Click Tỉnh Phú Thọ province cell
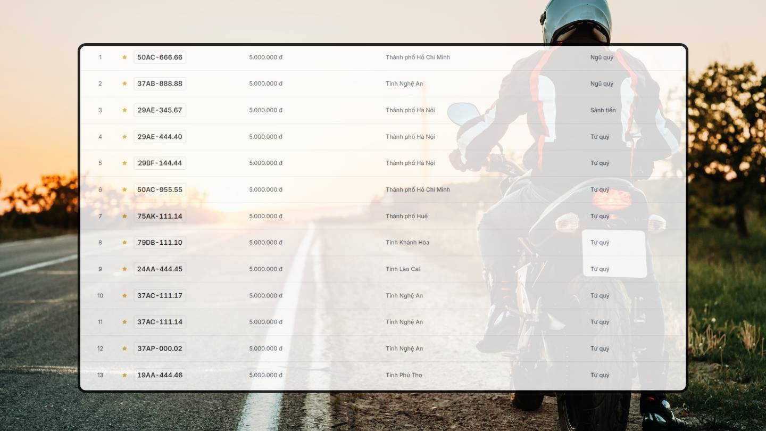766x431 pixels. click(404, 375)
